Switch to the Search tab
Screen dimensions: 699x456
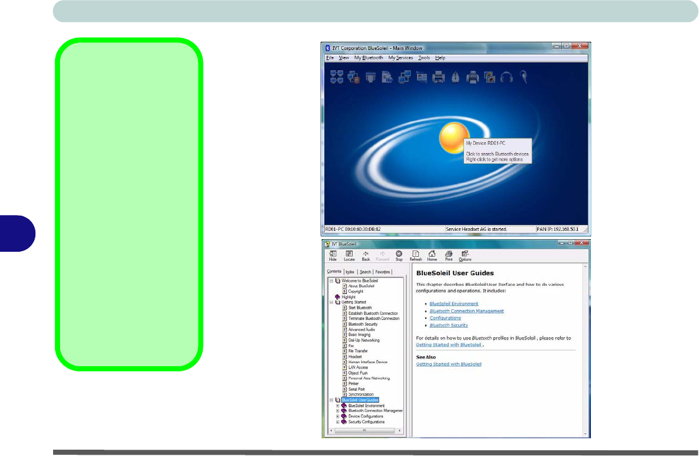click(365, 272)
